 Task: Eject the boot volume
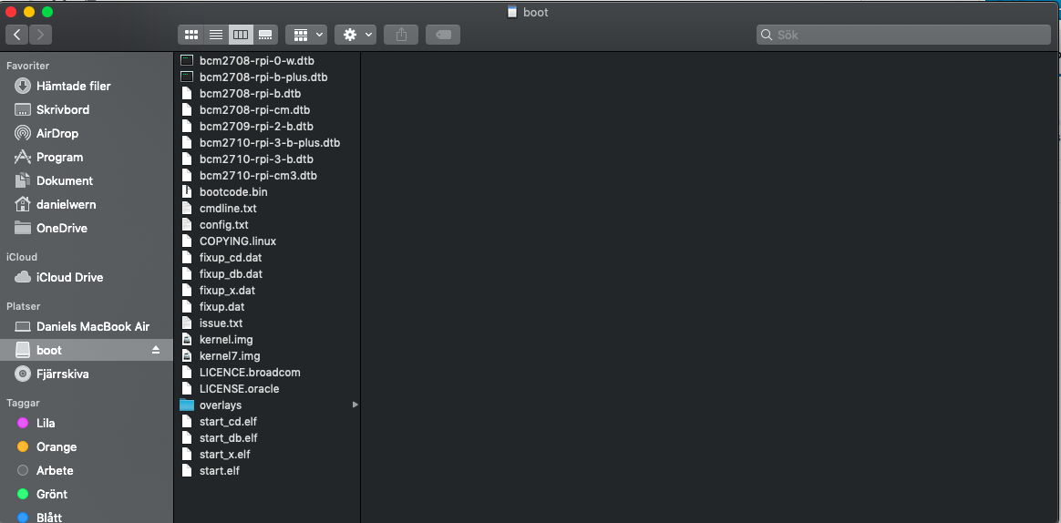pos(156,351)
